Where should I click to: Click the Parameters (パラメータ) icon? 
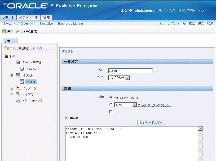click(18, 88)
